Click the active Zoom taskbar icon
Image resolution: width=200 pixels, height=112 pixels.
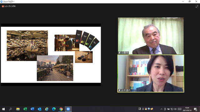tap(68, 109)
